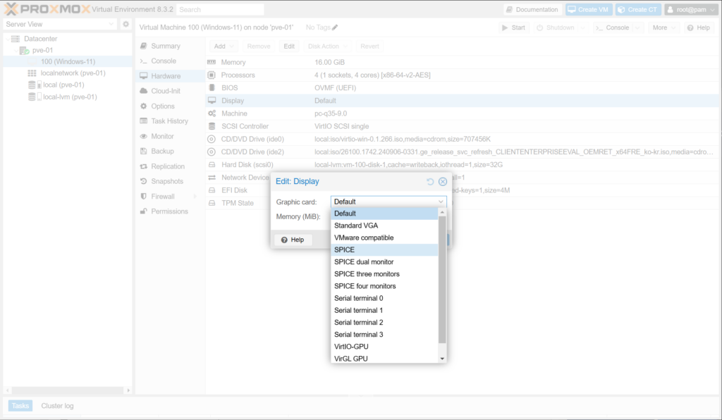Click the top Search input field

[219, 10]
